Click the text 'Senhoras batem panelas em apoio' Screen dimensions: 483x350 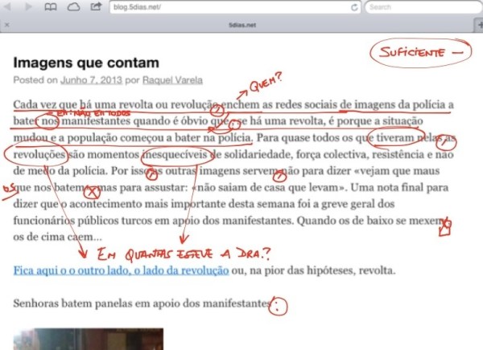97,303
